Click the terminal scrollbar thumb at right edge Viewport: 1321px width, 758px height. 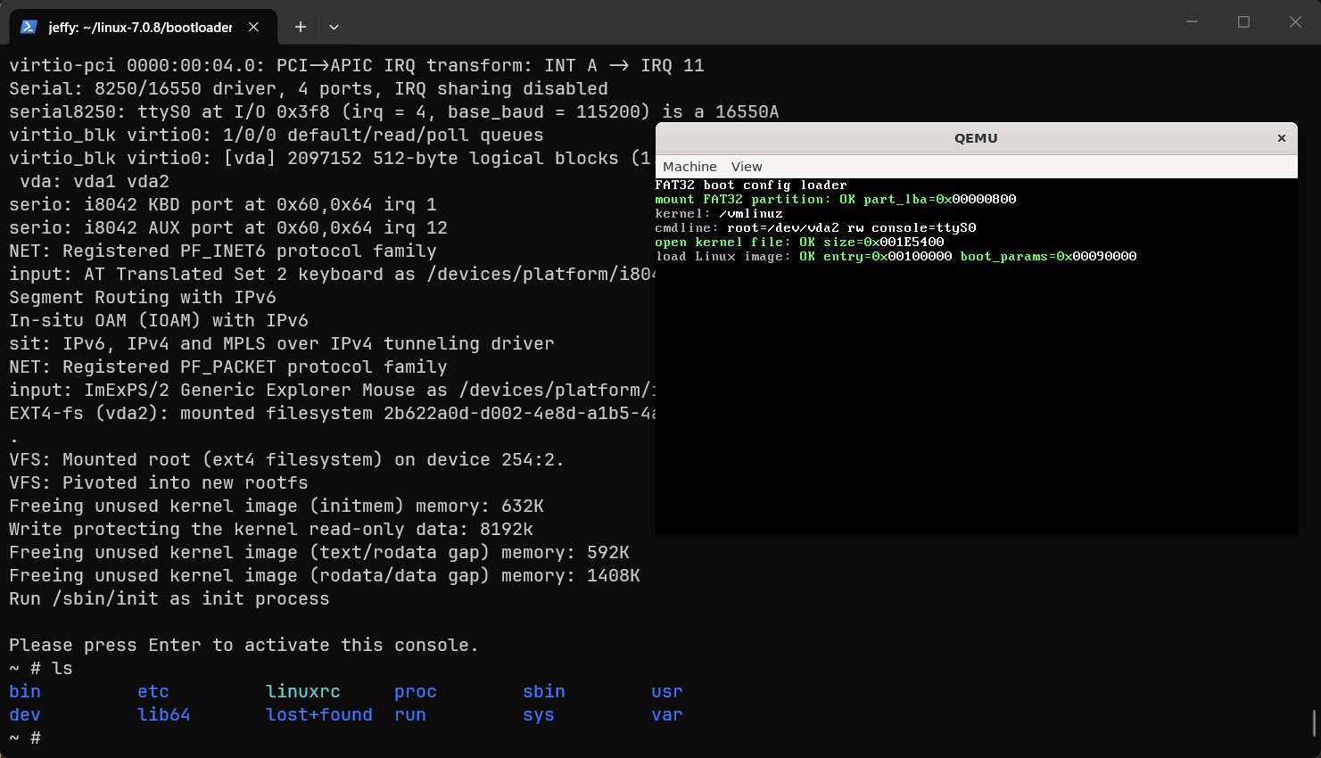(1314, 722)
